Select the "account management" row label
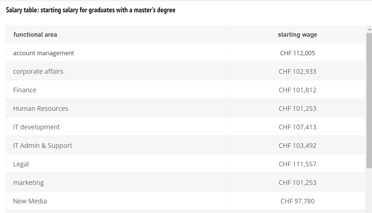This screenshot has width=372, height=213. (43, 53)
